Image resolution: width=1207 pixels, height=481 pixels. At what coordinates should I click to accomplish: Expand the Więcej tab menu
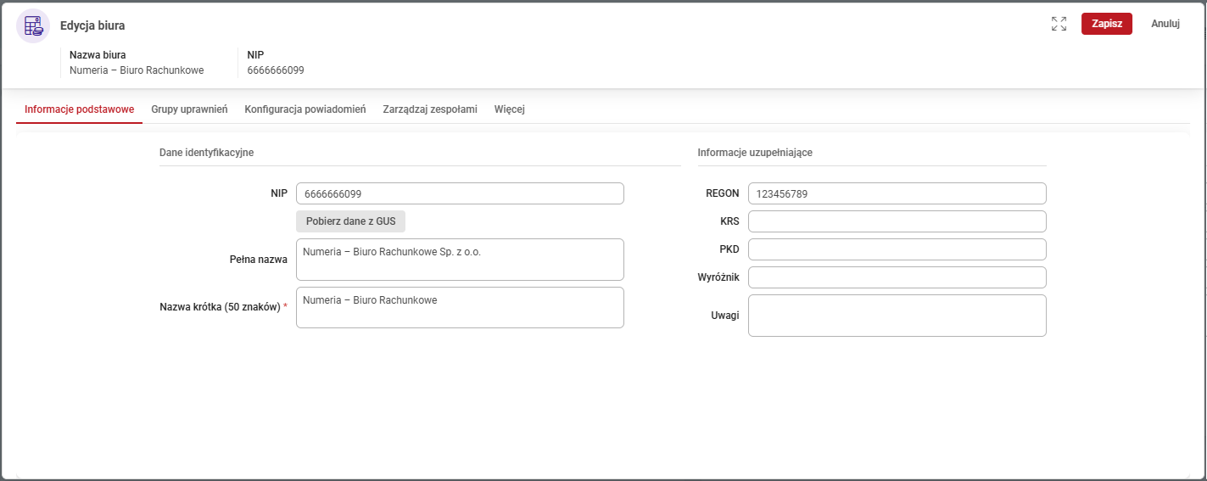(509, 109)
